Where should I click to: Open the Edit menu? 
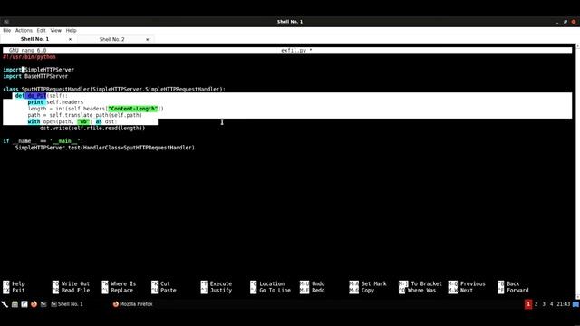[x=41, y=30]
